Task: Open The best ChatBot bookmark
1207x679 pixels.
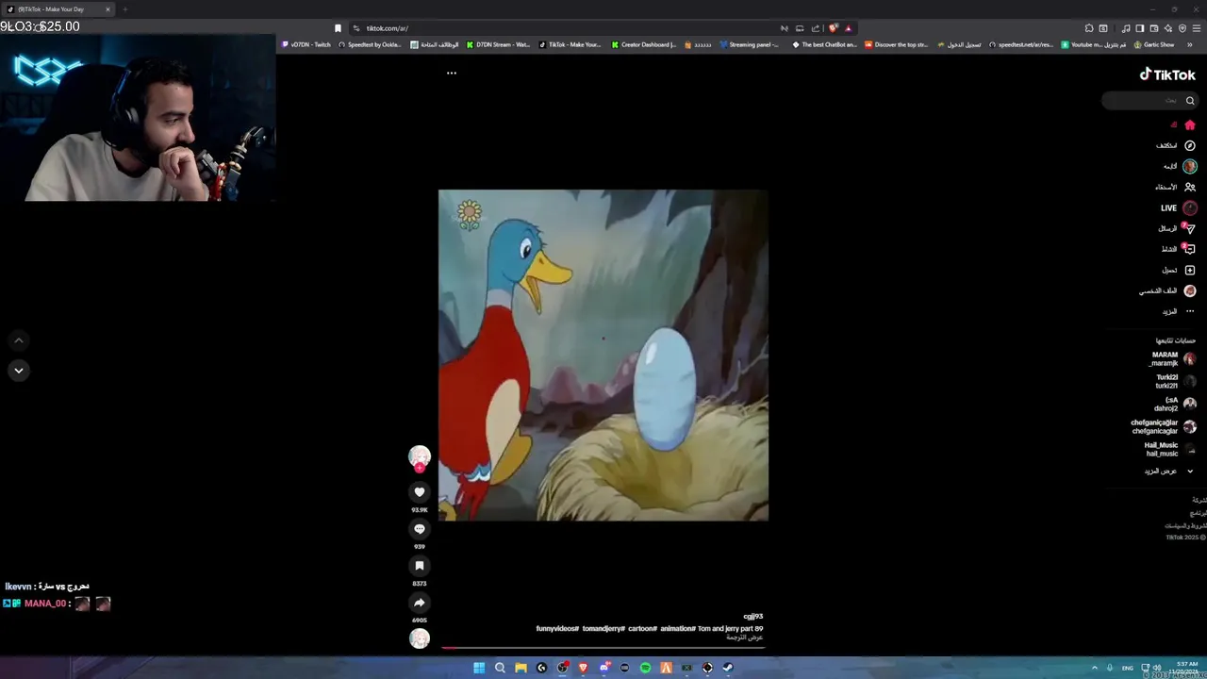Action: click(825, 44)
